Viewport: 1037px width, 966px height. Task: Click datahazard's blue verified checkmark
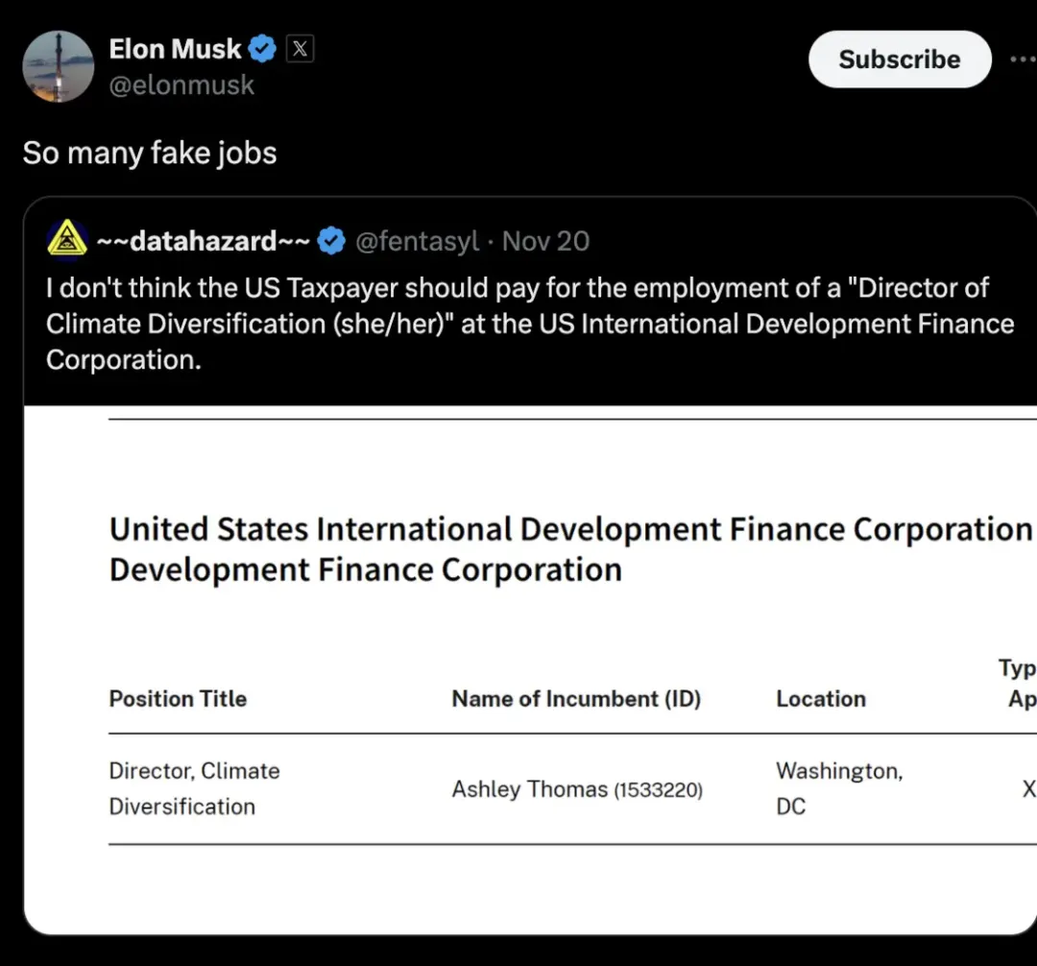[331, 241]
